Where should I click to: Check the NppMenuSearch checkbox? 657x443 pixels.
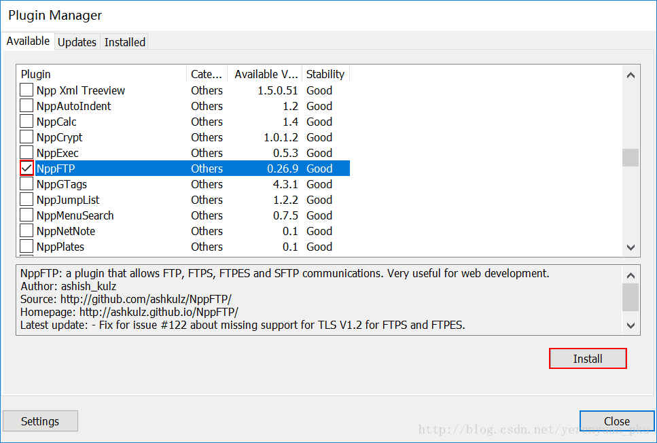[26, 215]
